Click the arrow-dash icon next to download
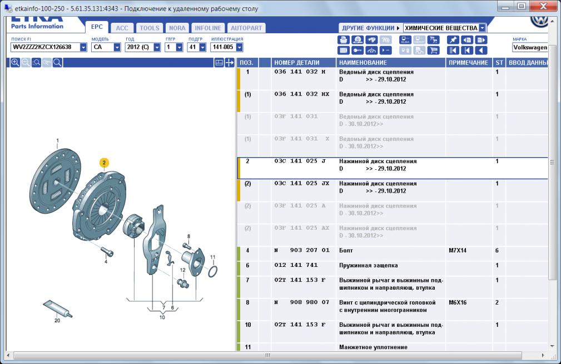This screenshot has width=561, height=364. pyautogui.click(x=385, y=50)
